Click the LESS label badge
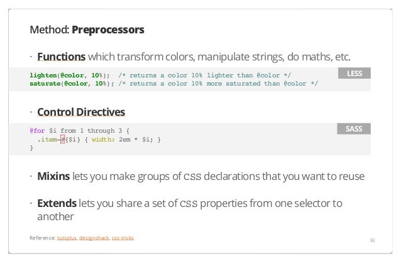This screenshot has height=273, width=401. click(354, 74)
